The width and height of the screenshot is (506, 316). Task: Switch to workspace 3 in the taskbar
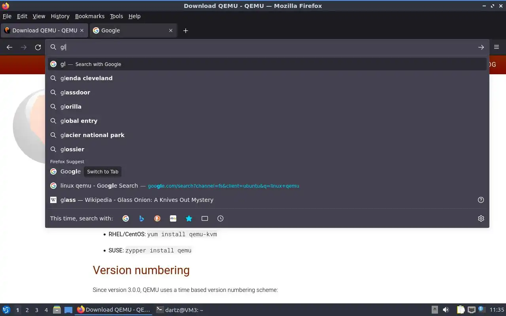pyautogui.click(x=37, y=310)
